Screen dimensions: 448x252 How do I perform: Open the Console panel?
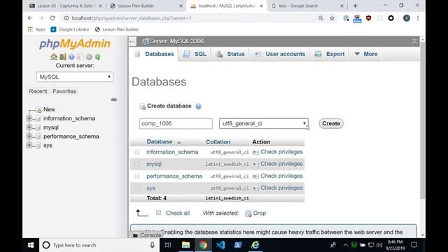(x=147, y=235)
